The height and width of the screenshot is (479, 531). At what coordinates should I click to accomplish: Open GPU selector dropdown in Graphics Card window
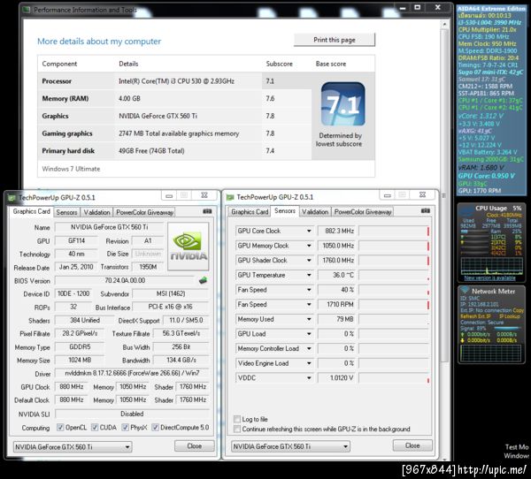point(126,446)
